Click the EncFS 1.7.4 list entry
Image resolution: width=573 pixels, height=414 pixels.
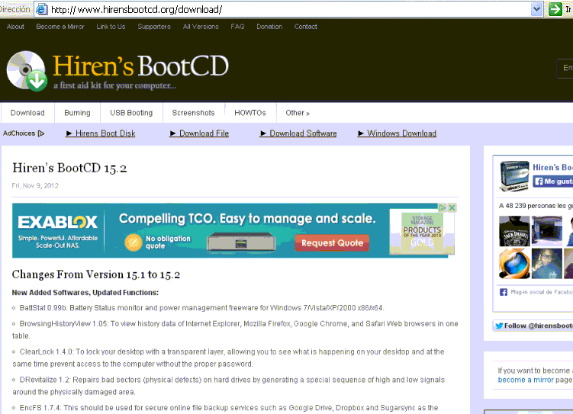[225, 408]
